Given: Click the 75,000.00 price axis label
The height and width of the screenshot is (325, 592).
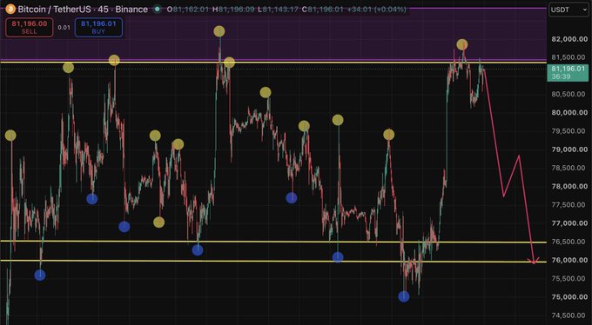Looking at the screenshot, I should 569,297.
